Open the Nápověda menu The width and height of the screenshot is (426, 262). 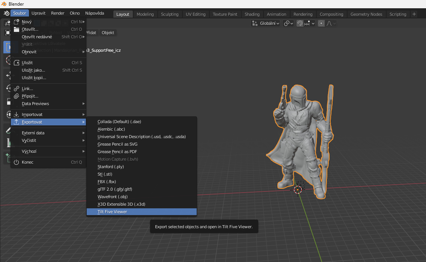[95, 13]
